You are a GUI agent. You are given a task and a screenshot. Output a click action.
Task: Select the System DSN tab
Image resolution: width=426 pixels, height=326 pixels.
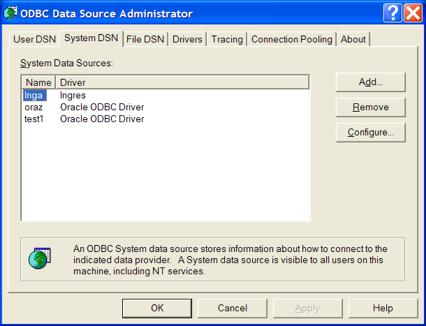[91, 38]
